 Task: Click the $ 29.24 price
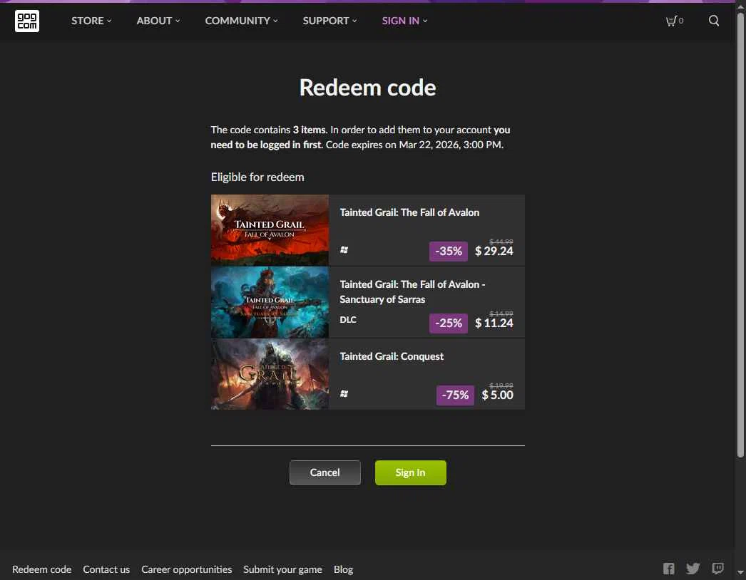click(x=494, y=251)
